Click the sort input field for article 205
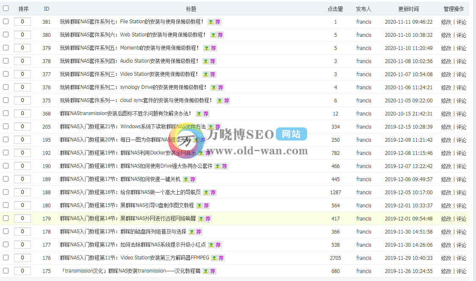 coord(22,127)
